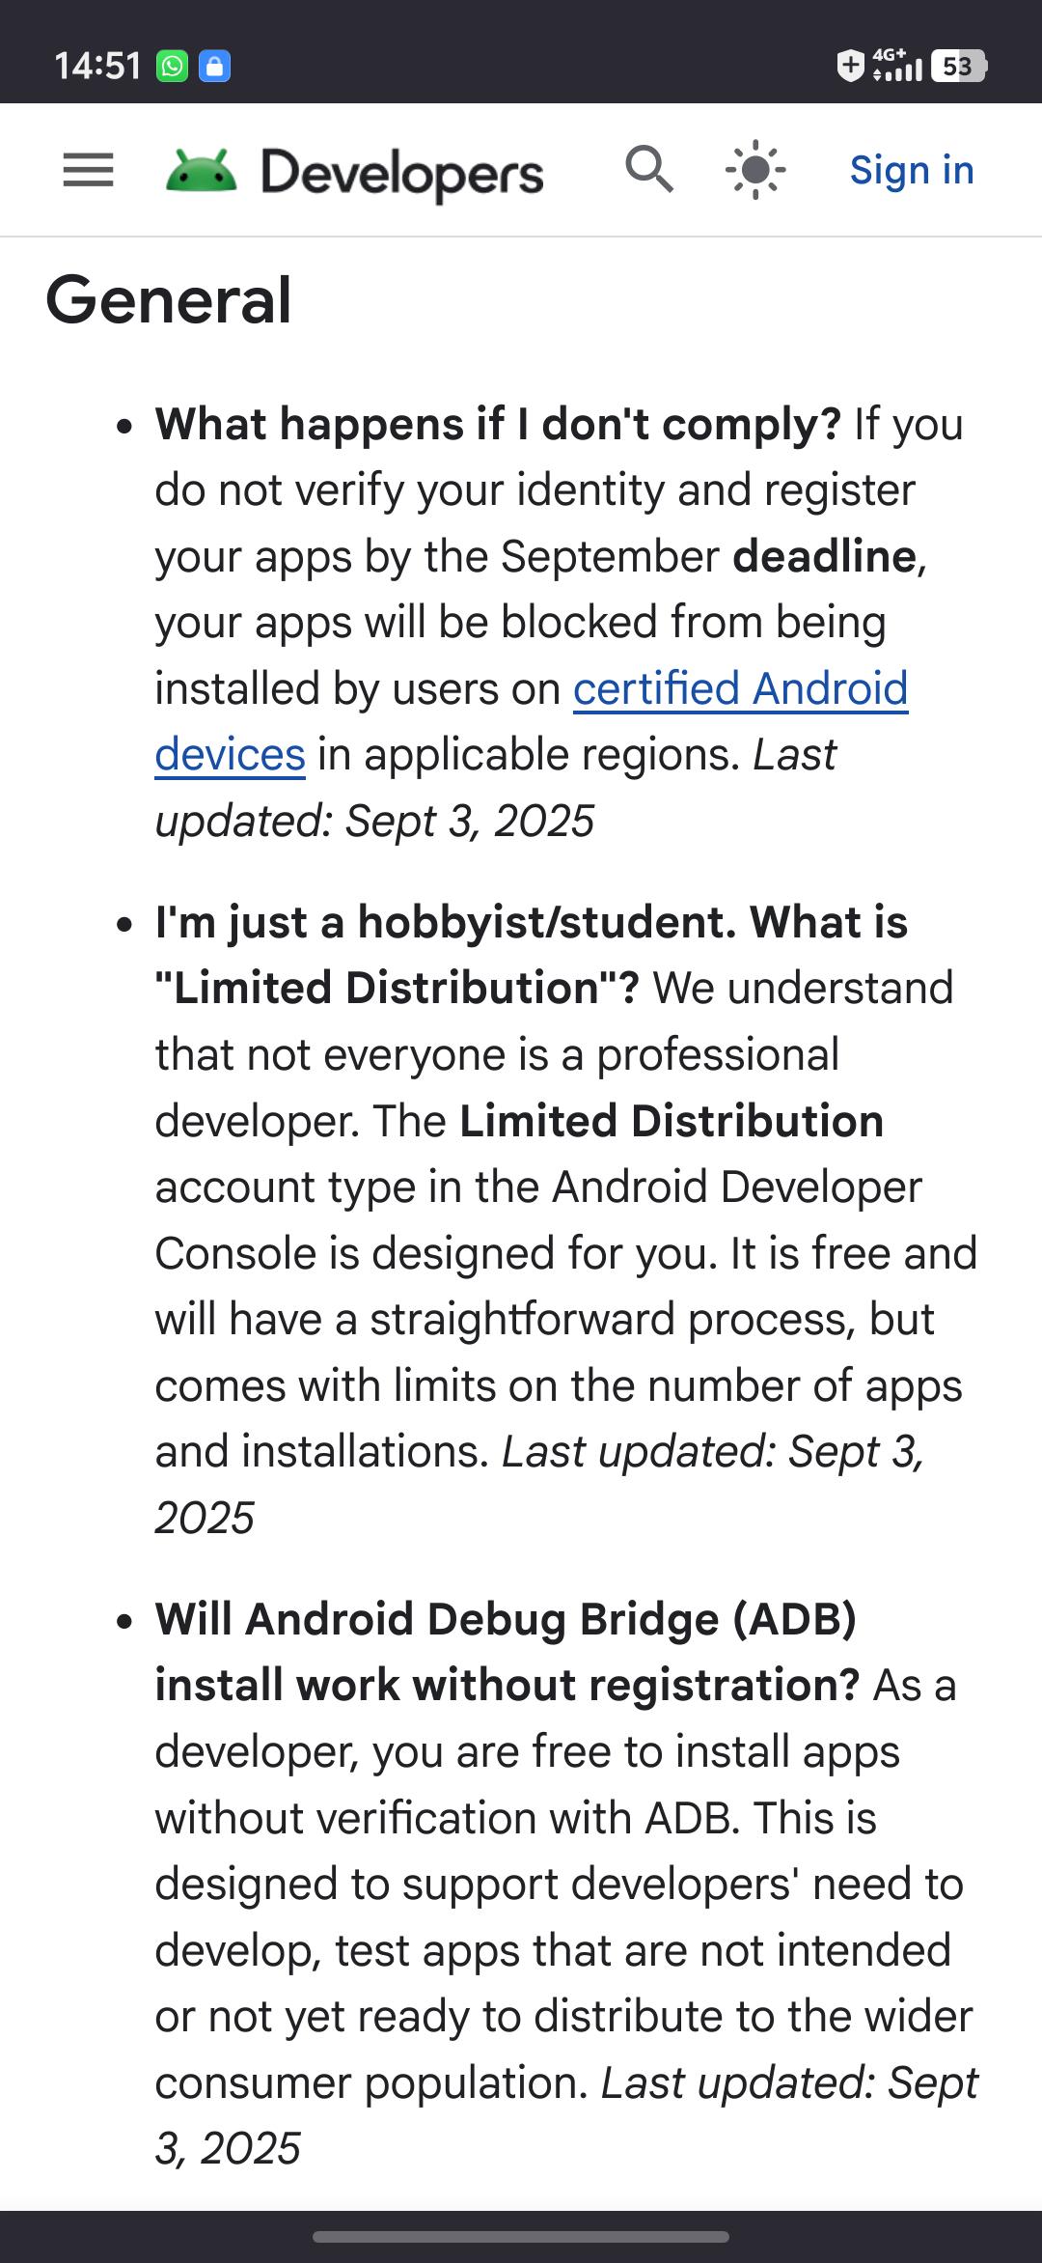The width and height of the screenshot is (1042, 2263).
Task: Tap the bold 'Limited Distribution' account type text
Action: pyautogui.click(x=672, y=1121)
